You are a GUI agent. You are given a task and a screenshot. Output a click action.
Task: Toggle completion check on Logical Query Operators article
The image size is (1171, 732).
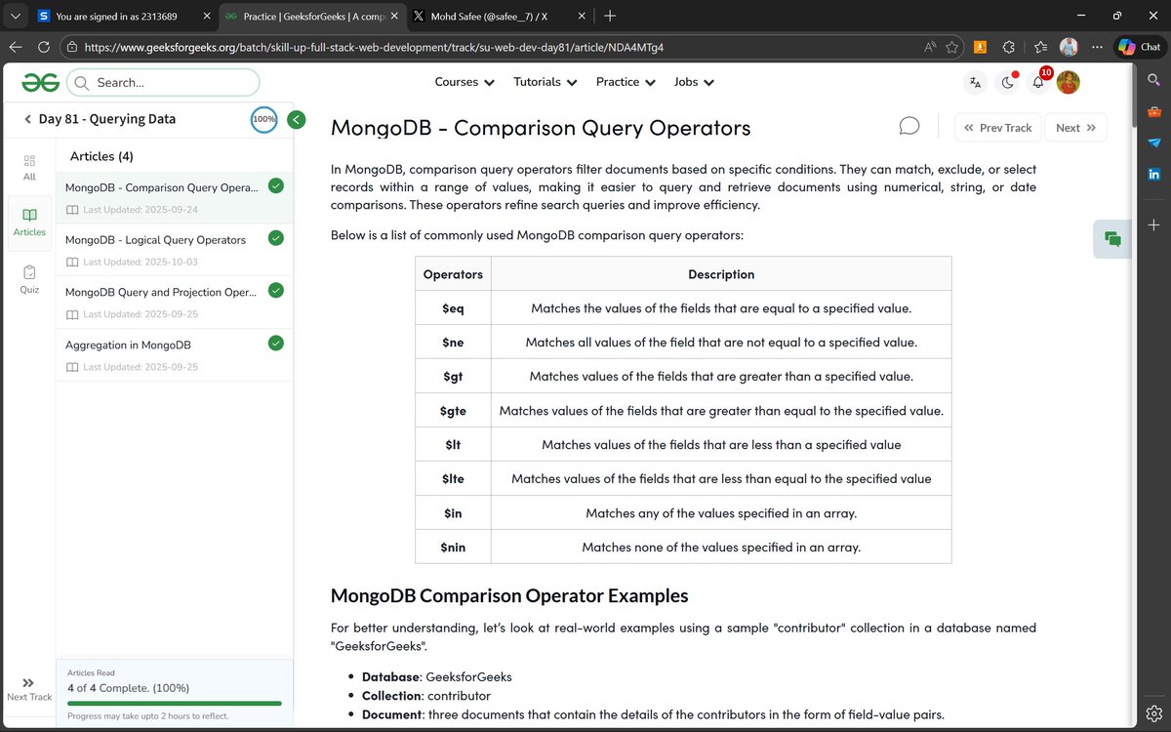275,237
